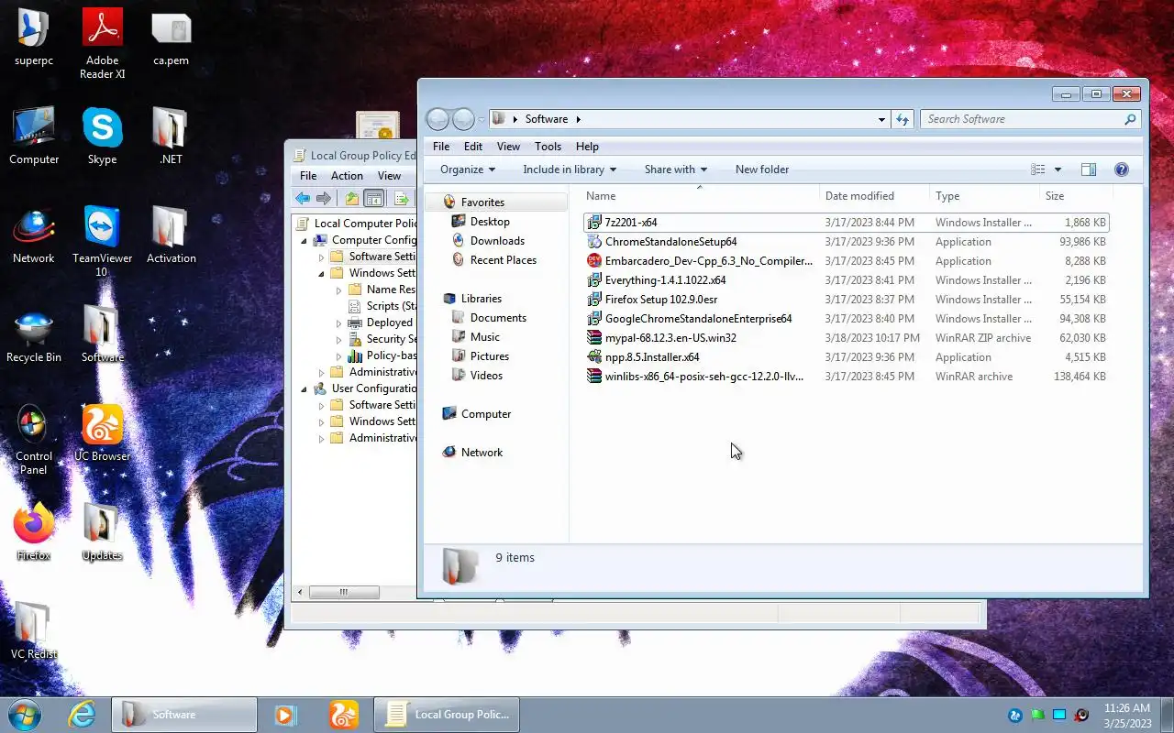The height and width of the screenshot is (733, 1174).
Task: Select the Firefox desktop icon
Action: point(34,531)
